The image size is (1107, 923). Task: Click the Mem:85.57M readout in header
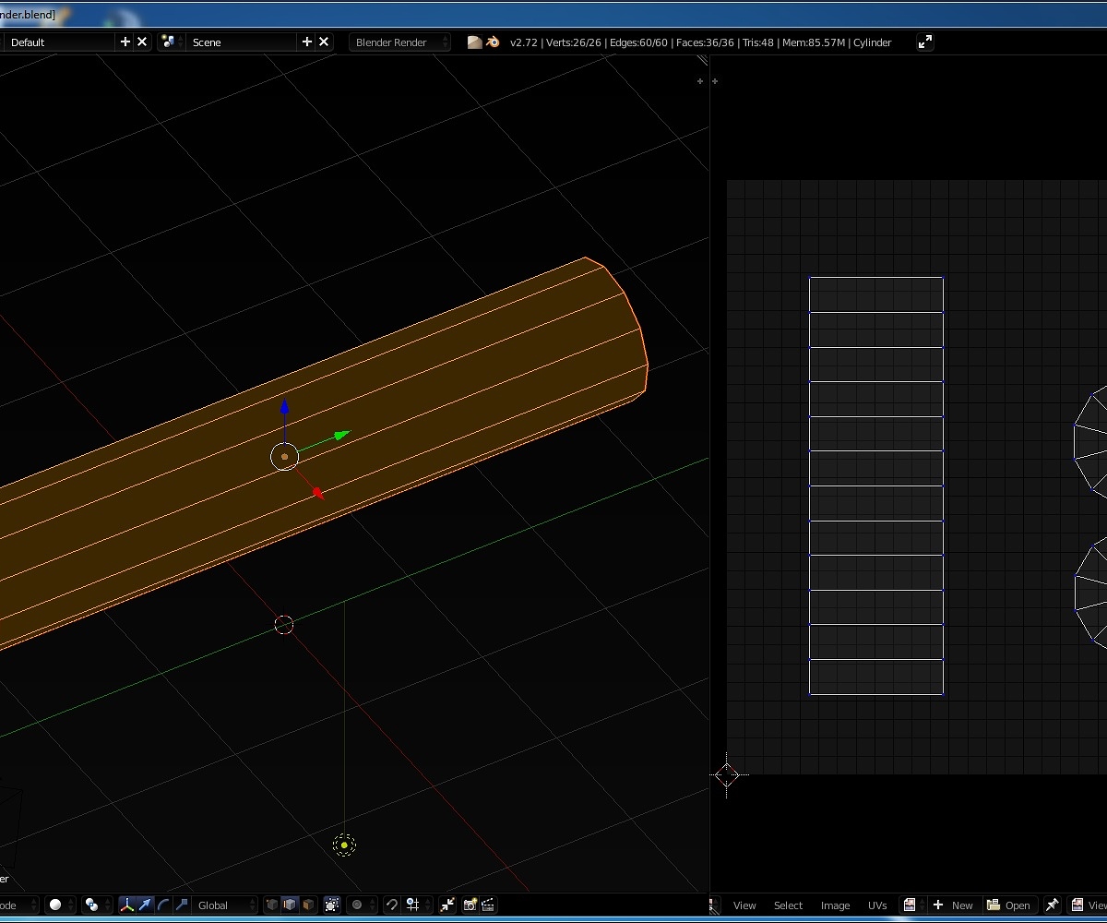point(815,42)
